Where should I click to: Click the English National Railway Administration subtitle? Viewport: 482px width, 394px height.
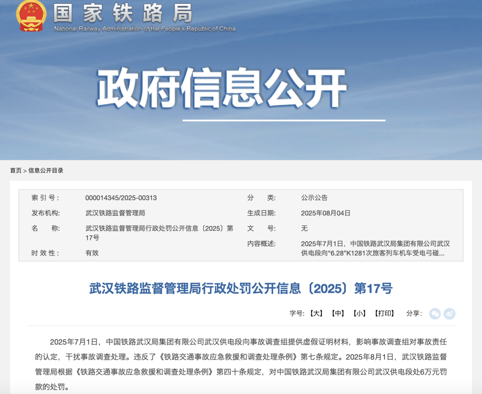145,29
